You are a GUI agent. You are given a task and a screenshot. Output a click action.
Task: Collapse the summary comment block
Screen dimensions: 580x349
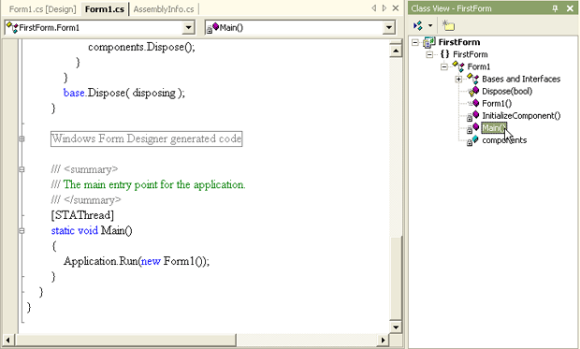click(x=22, y=169)
